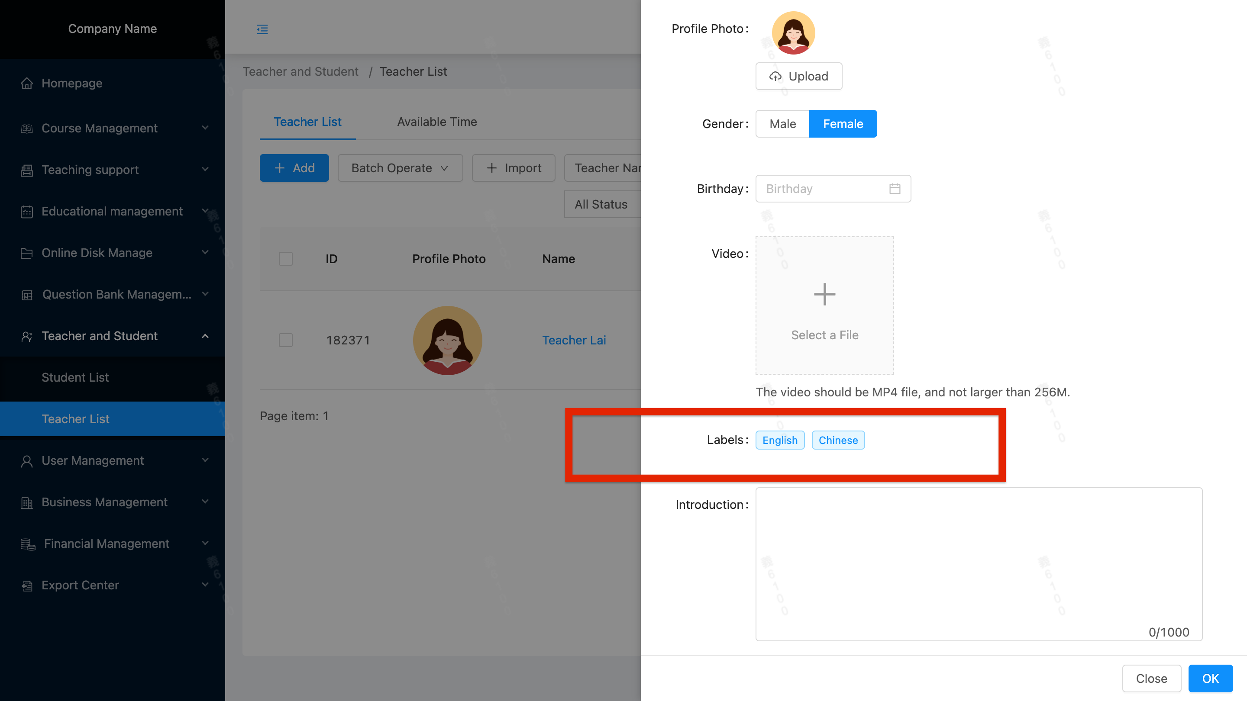The width and height of the screenshot is (1247, 701).
Task: Tick the select-all checkbox in the table header
Action: (x=286, y=259)
